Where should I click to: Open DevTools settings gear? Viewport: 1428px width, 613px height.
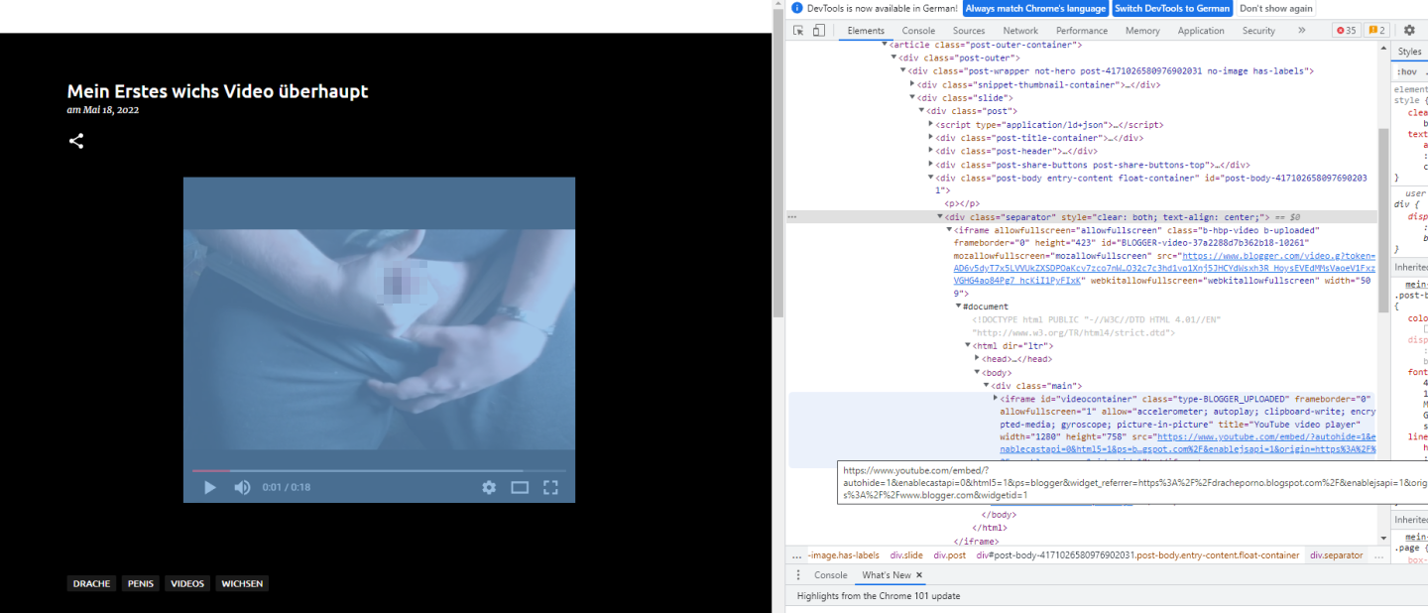coord(1409,31)
